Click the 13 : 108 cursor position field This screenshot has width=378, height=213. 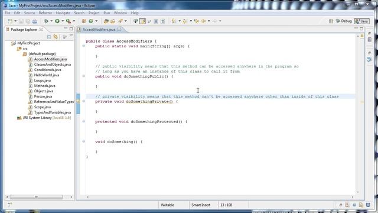[226, 205]
